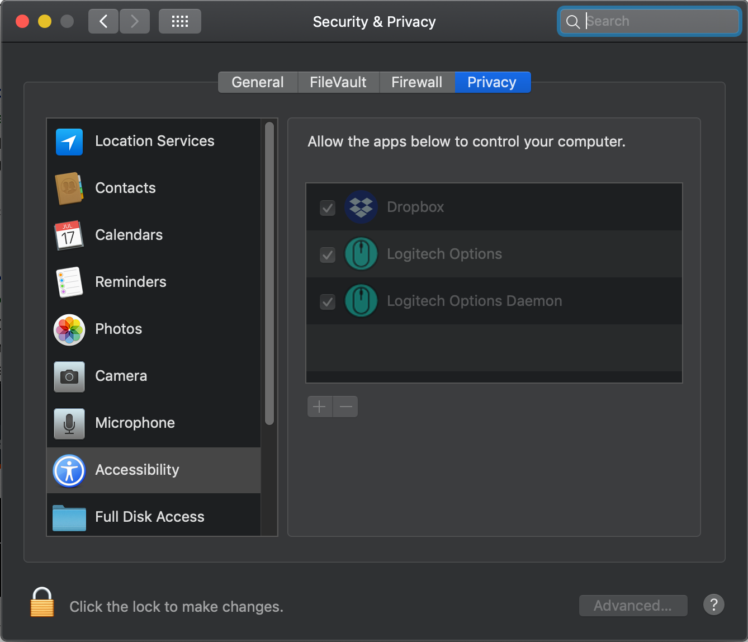748x642 pixels.
Task: Click the privacy category list scrollbar
Action: pyautogui.click(x=269, y=273)
